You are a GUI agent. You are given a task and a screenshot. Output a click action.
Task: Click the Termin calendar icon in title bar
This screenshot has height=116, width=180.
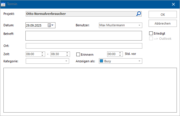[x=3, y=4]
